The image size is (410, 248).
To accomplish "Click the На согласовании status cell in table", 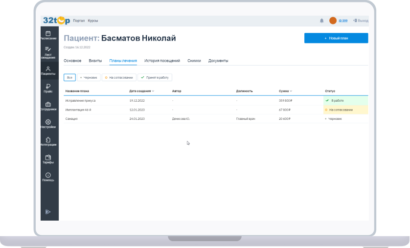I will pos(346,110).
